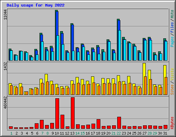Click the day label 25
This screenshot has height=137, width=176.
(x=134, y=133)
